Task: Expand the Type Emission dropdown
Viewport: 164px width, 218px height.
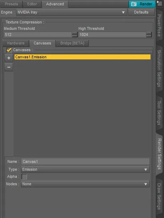Action: [x=85, y=170]
